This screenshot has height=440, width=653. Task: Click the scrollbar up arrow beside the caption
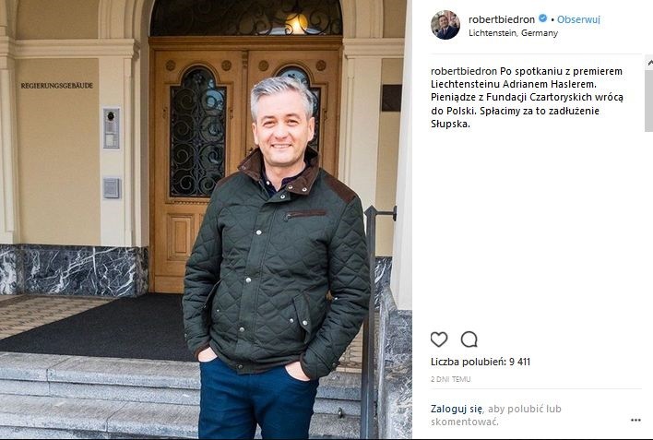click(x=648, y=63)
